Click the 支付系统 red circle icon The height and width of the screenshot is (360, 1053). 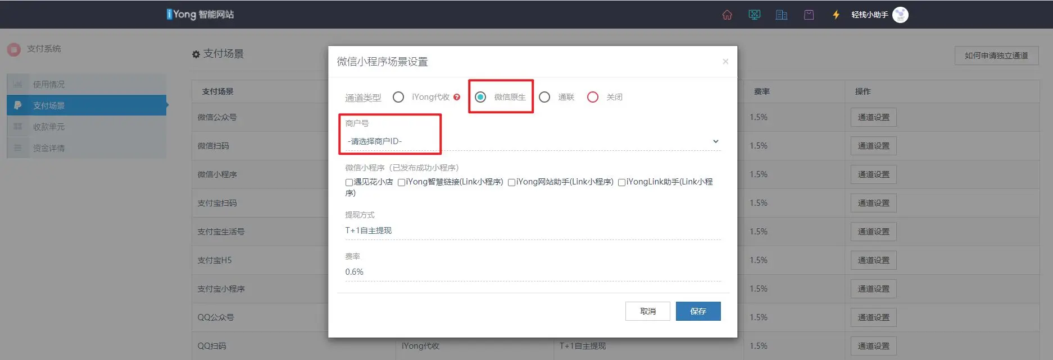(x=14, y=49)
